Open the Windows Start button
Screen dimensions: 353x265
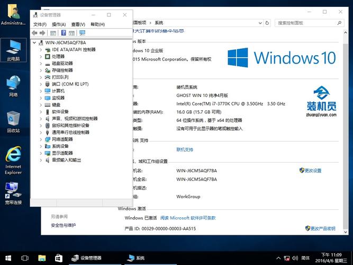click(8, 258)
